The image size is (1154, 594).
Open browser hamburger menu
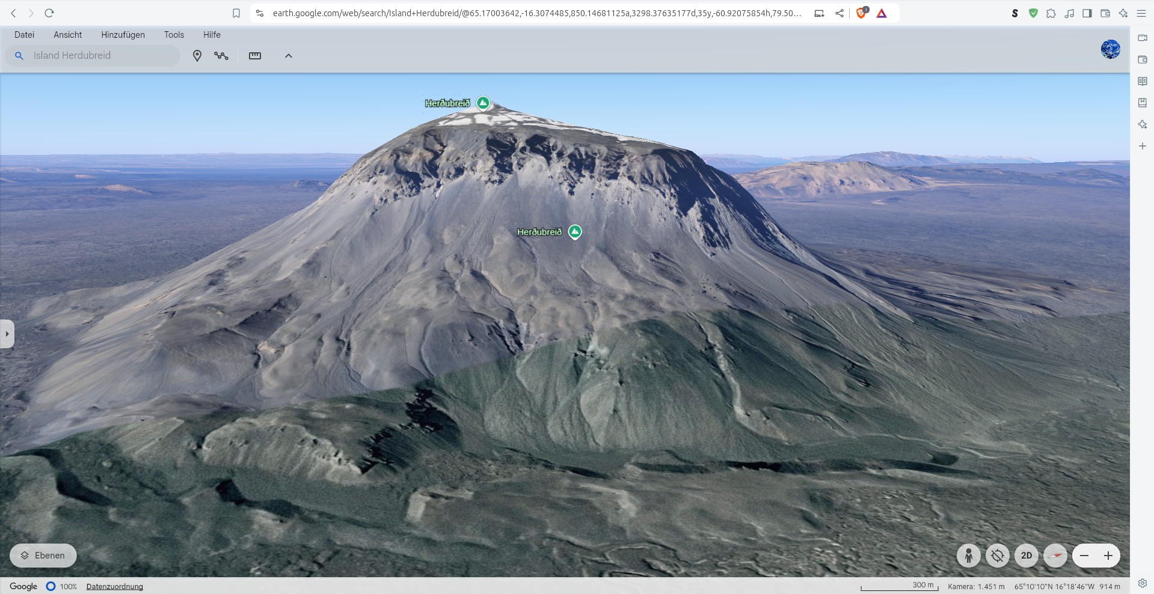click(1141, 13)
